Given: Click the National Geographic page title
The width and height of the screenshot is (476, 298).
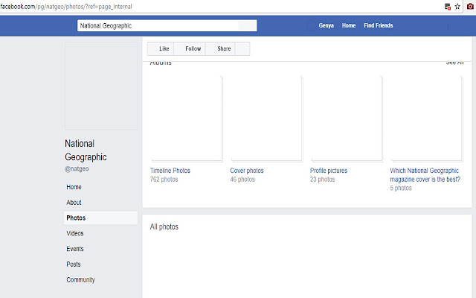Looking at the screenshot, I should tap(86, 150).
